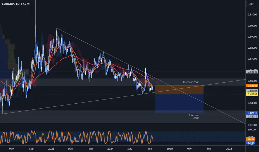Click the 0.81000 price scale label
This screenshot has height=152, width=259.
click(252, 125)
